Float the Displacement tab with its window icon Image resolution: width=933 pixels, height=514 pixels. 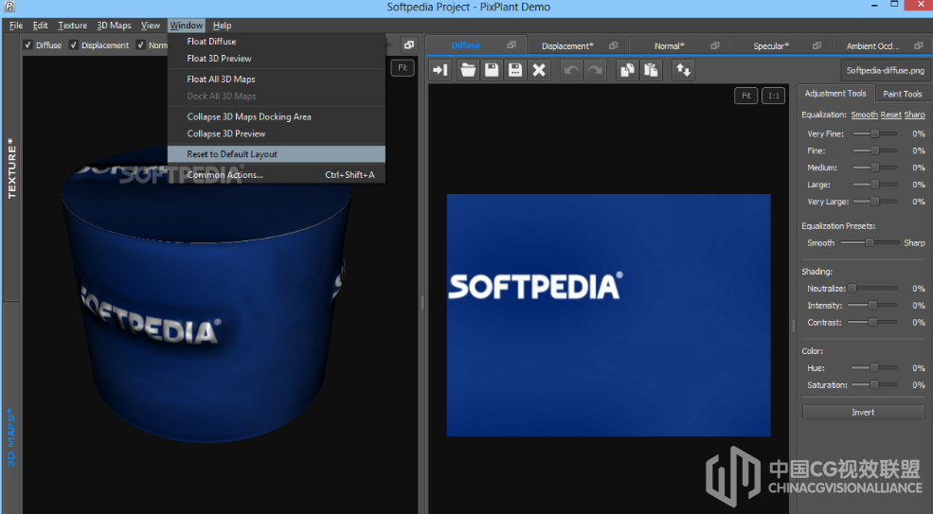[x=614, y=45]
